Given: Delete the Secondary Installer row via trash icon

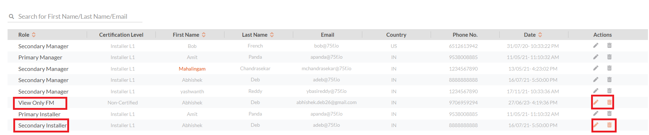Looking at the screenshot, I should click(x=609, y=125).
